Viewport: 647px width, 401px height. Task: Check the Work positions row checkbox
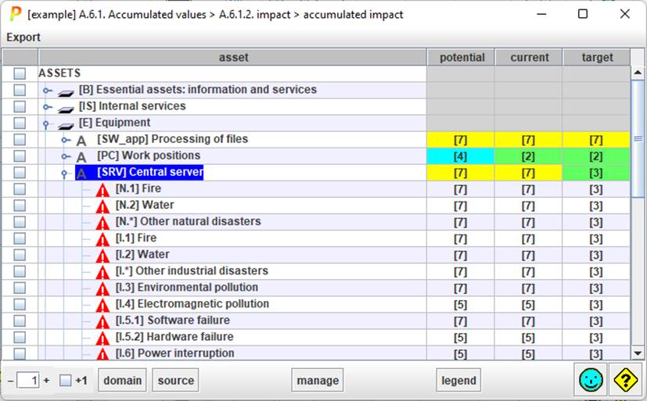(20, 156)
